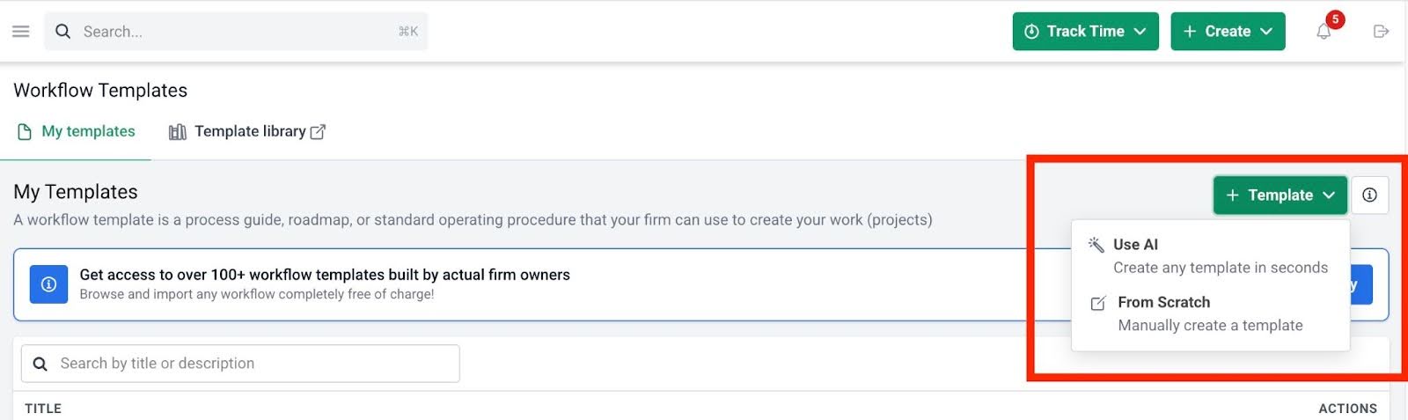Click the From Scratch pencil icon
Screen dimensions: 1408x420
1098,303
